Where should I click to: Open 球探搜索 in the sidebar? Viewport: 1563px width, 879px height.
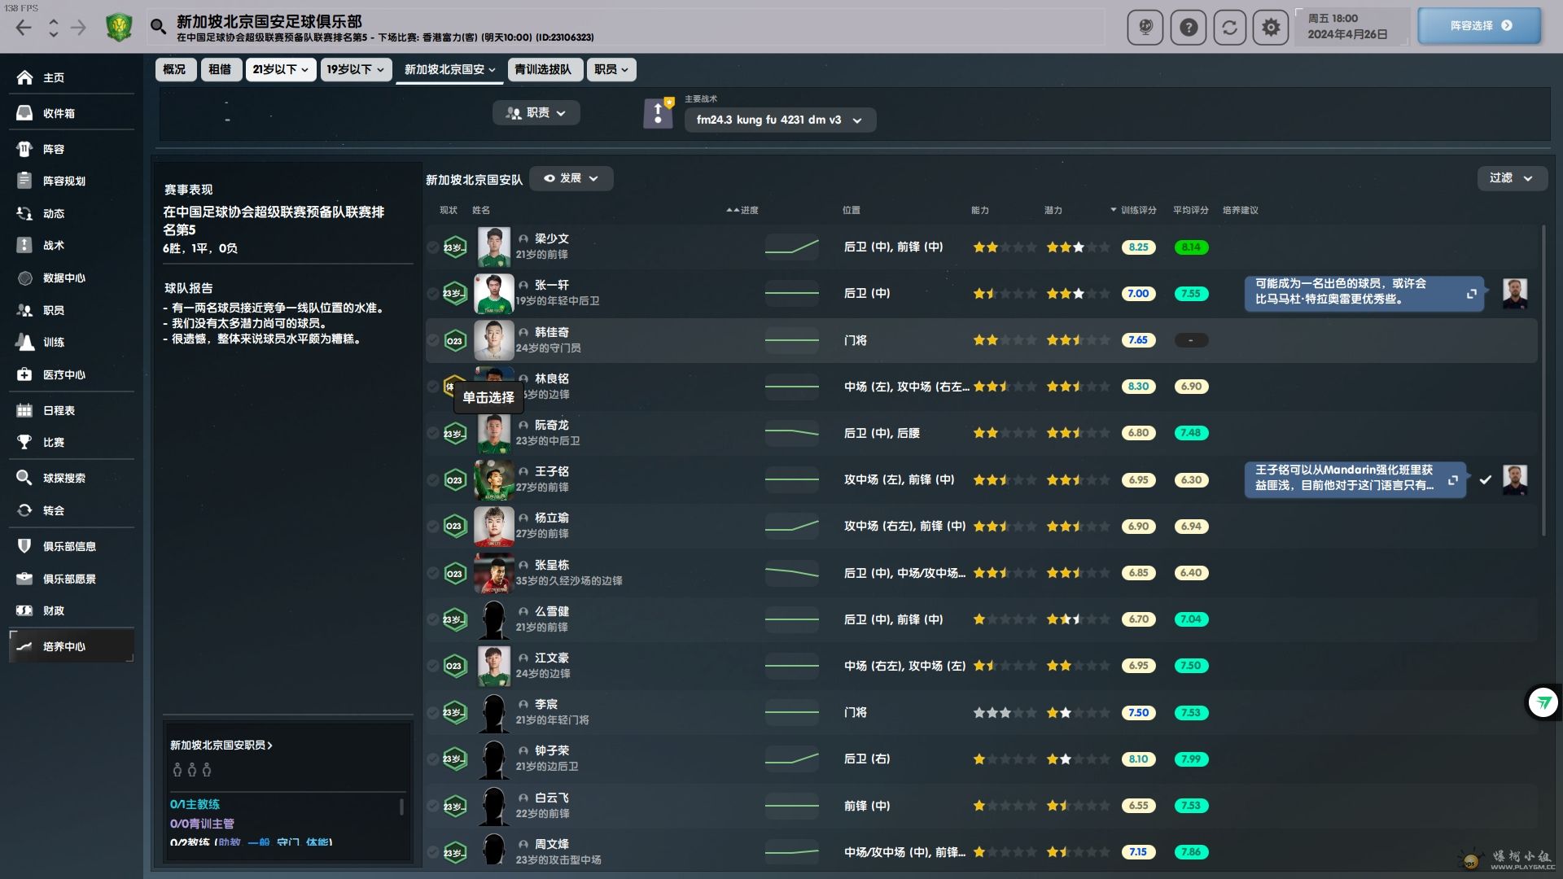click(x=63, y=478)
